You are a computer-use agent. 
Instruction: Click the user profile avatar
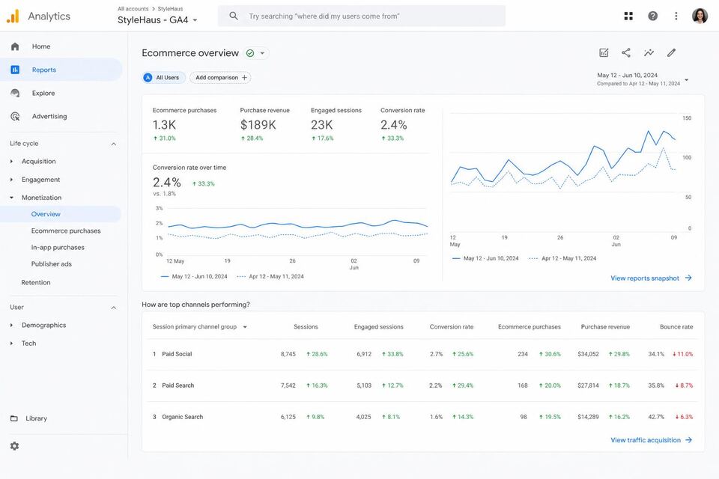(700, 16)
